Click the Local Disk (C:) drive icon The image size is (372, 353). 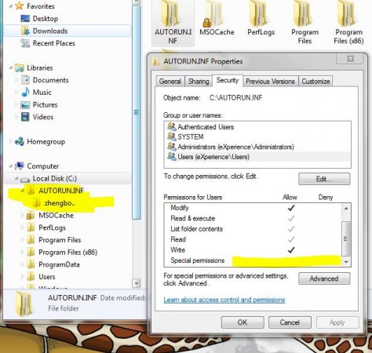25,180
